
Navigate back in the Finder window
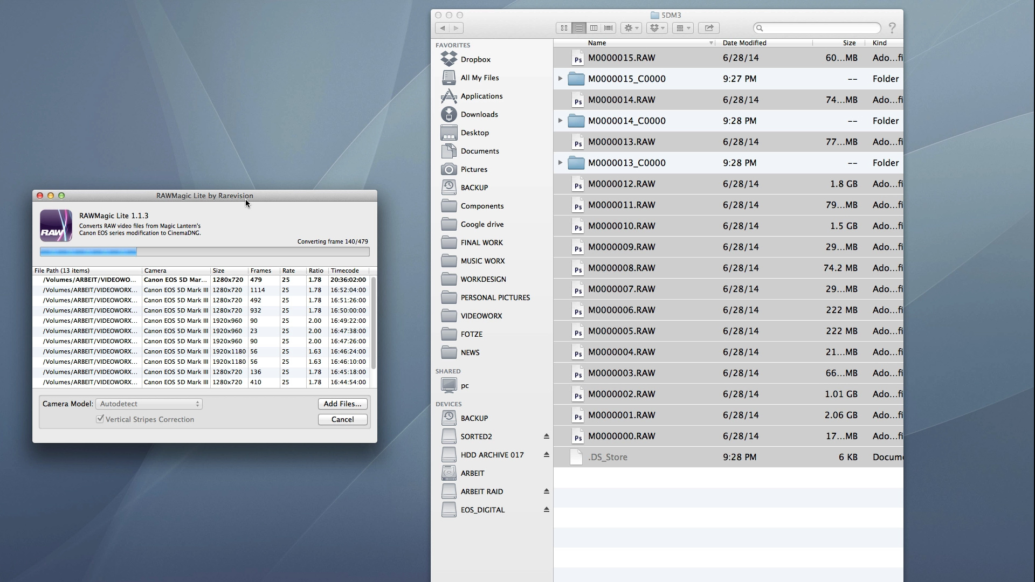pyautogui.click(x=443, y=28)
